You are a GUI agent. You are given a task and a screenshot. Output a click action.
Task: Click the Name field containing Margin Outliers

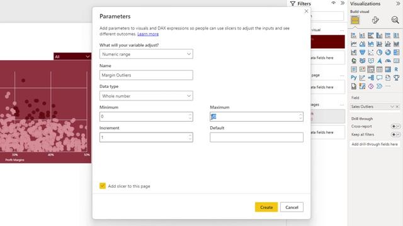(146, 75)
